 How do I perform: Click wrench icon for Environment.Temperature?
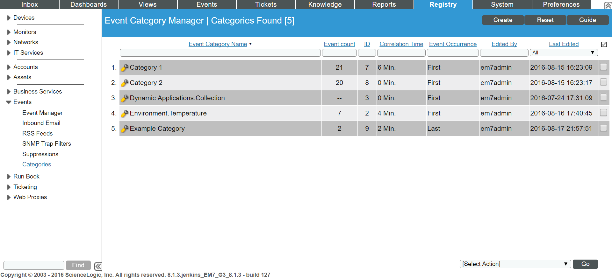coord(125,113)
